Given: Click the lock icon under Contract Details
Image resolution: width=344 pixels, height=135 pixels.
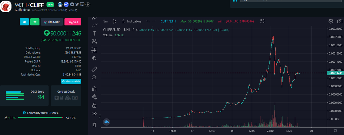Looking at the screenshot, I should (62, 98).
